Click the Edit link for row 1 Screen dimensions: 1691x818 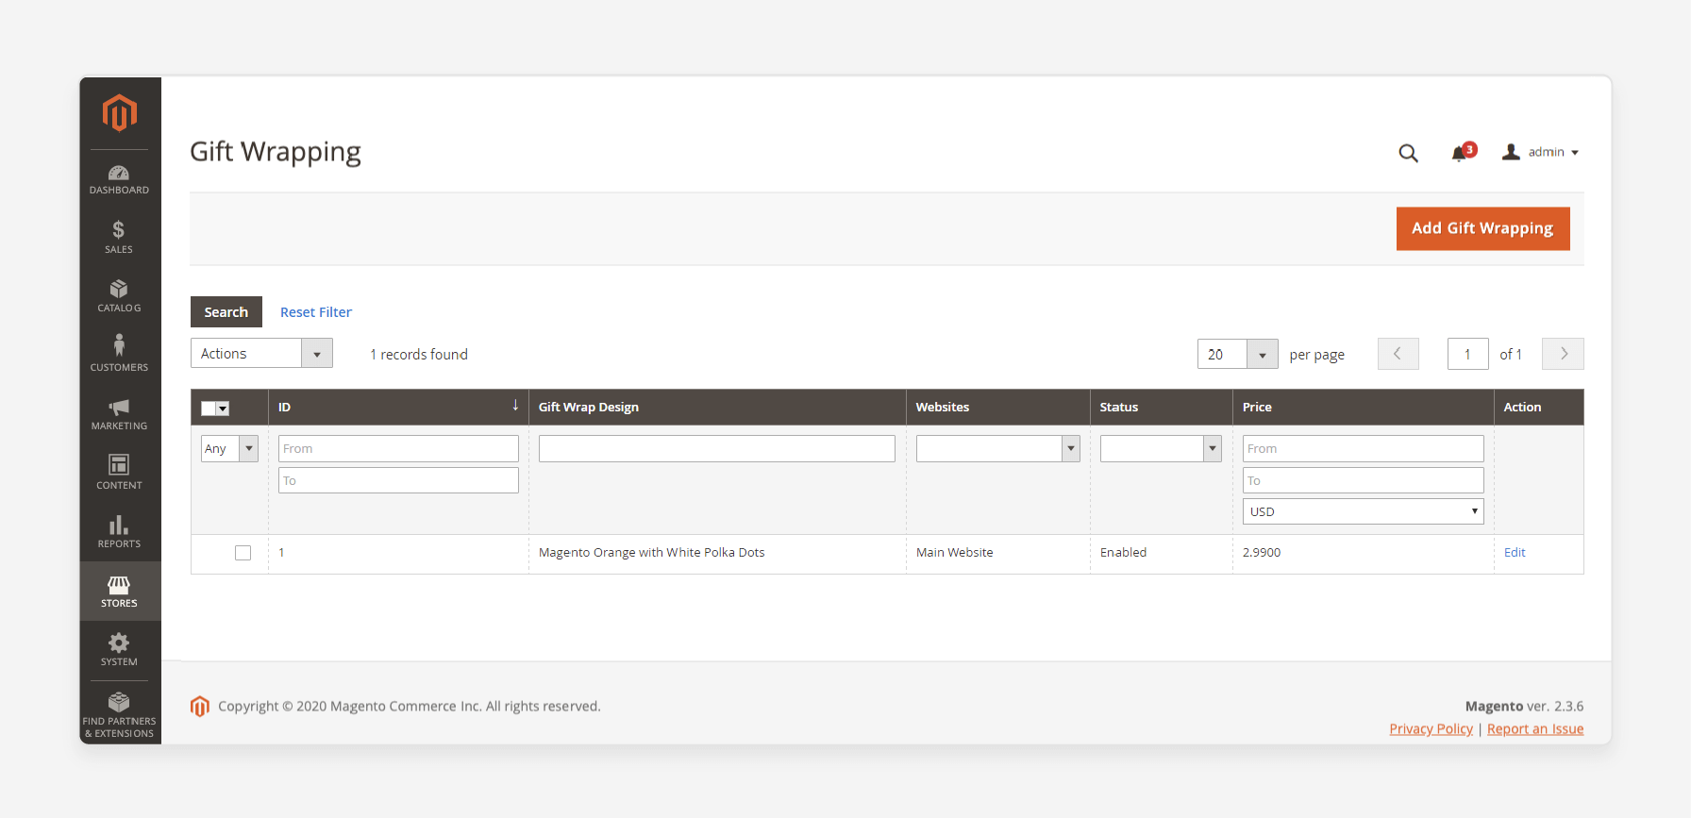(x=1515, y=553)
